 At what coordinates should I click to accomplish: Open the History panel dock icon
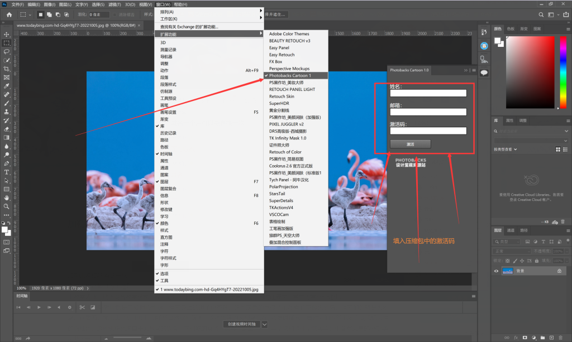click(x=484, y=32)
